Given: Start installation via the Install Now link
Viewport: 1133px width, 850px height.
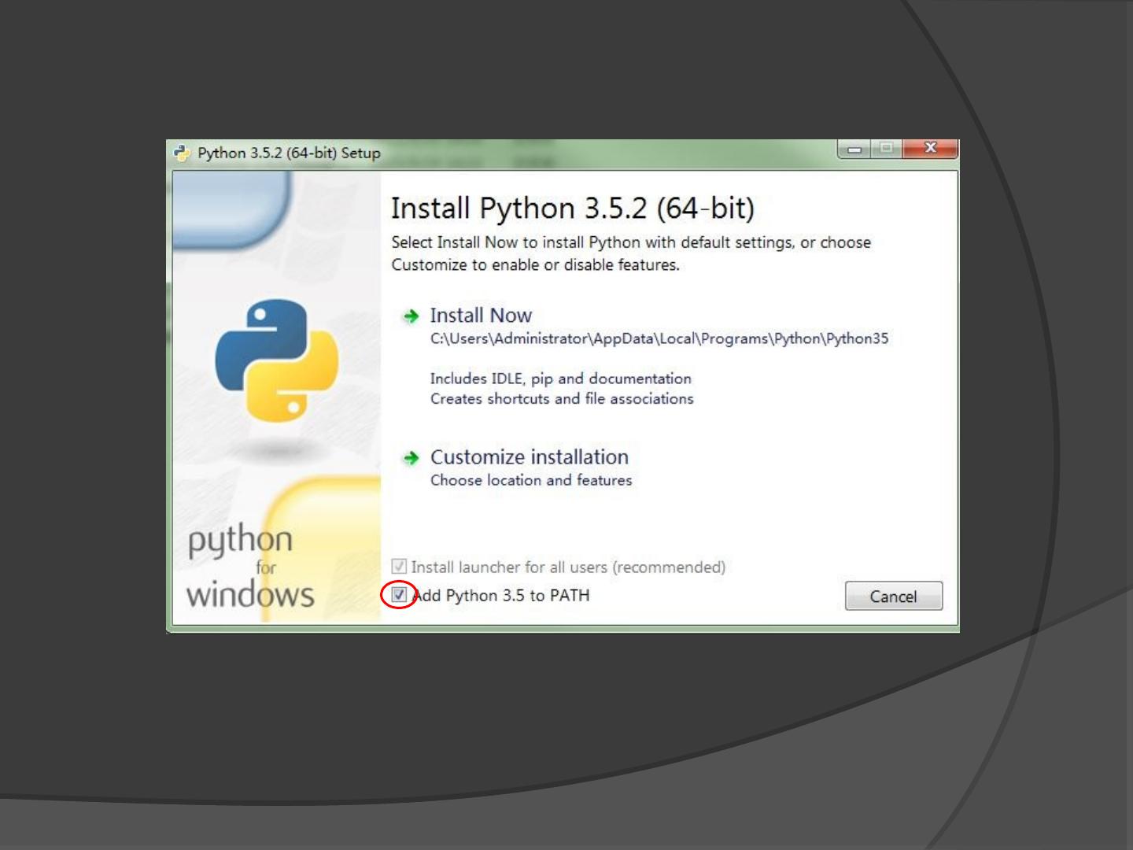Looking at the screenshot, I should [x=481, y=316].
